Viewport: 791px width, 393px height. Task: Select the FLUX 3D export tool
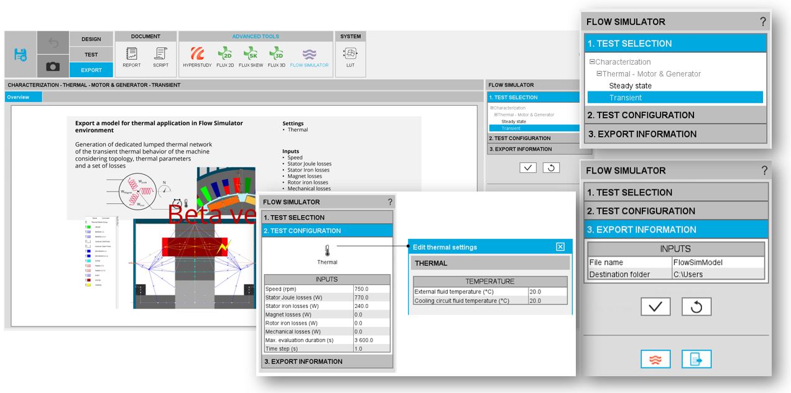point(276,57)
